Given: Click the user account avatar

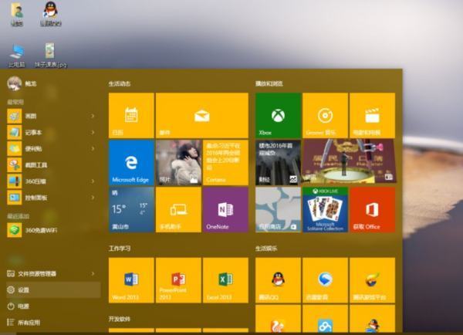Looking at the screenshot, I should point(14,83).
